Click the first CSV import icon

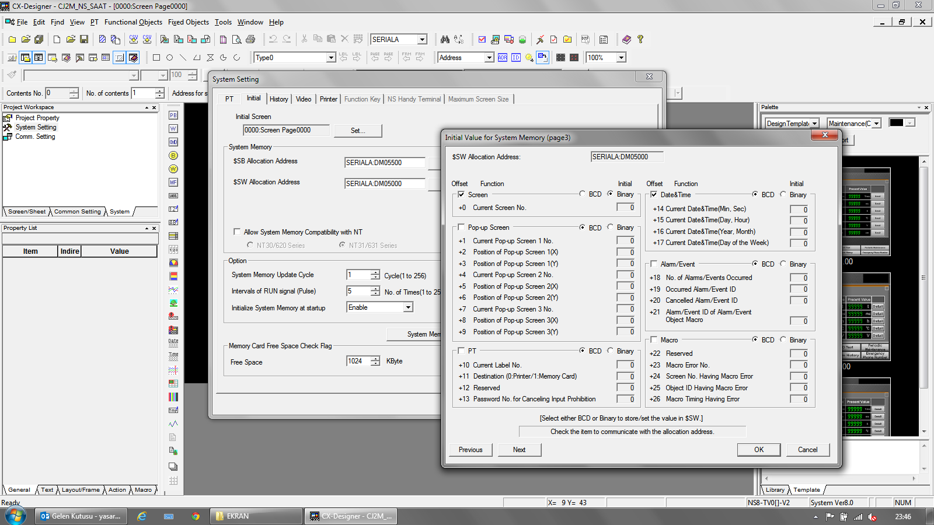(134, 39)
